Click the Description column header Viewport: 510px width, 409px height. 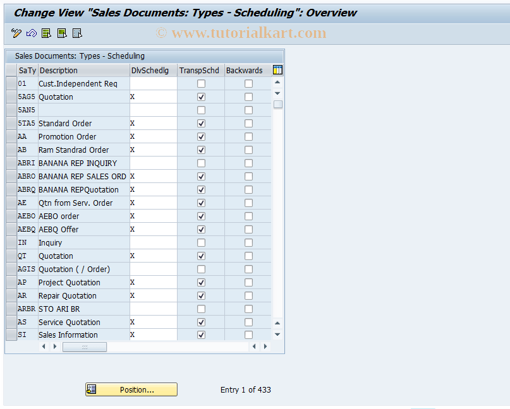click(83, 70)
